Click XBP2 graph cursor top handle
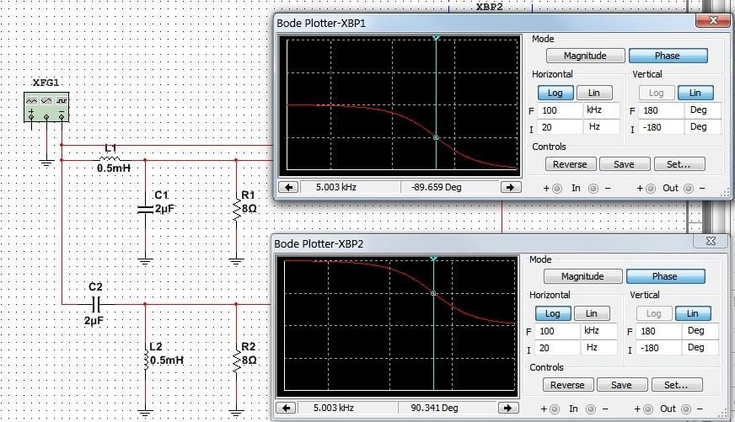The width and height of the screenshot is (735, 422). pyautogui.click(x=433, y=259)
